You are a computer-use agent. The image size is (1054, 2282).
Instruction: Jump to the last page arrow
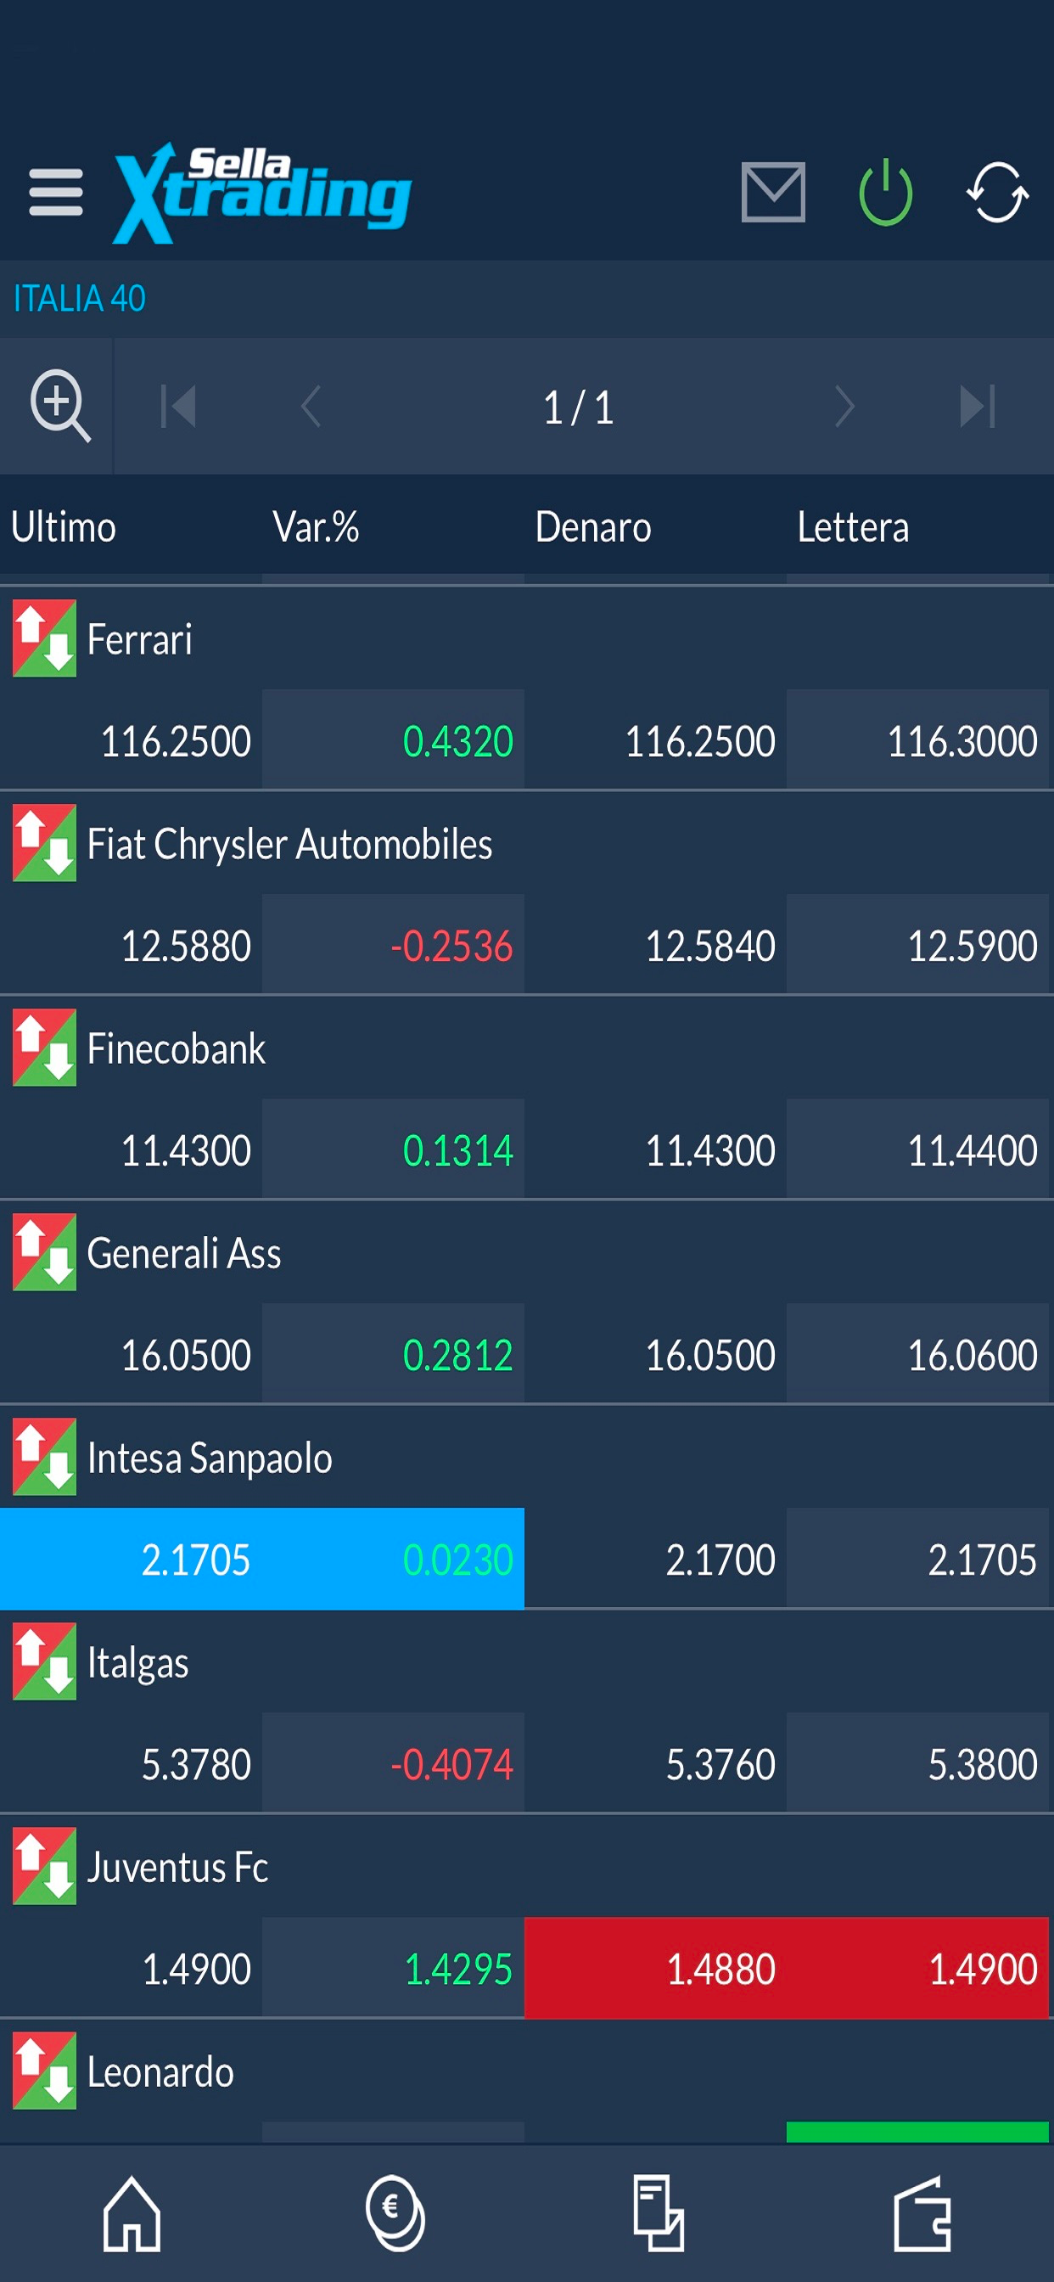click(977, 407)
